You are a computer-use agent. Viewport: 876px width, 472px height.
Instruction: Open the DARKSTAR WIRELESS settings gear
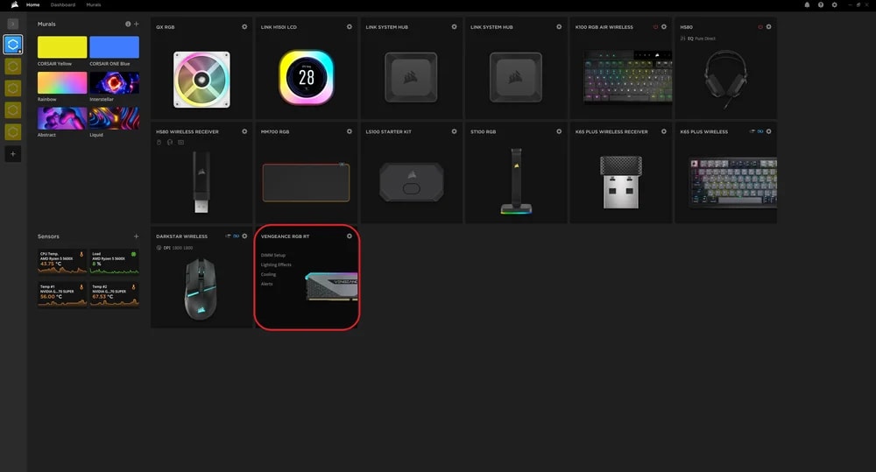[244, 236]
